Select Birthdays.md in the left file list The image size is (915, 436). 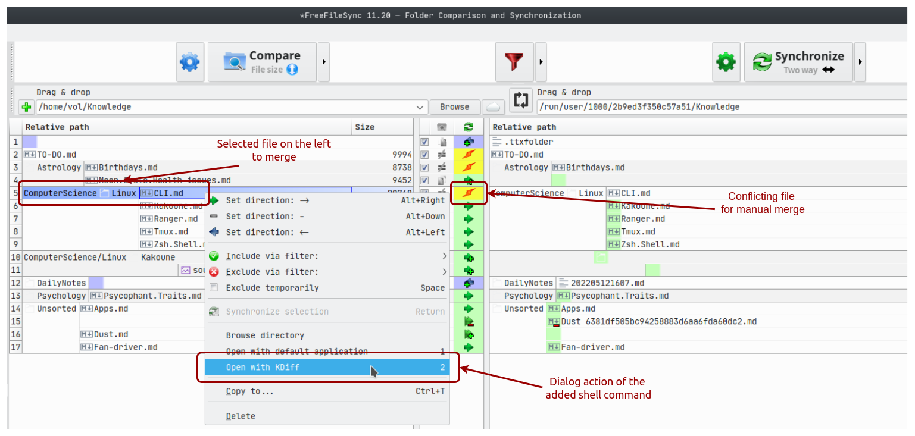coord(128,168)
